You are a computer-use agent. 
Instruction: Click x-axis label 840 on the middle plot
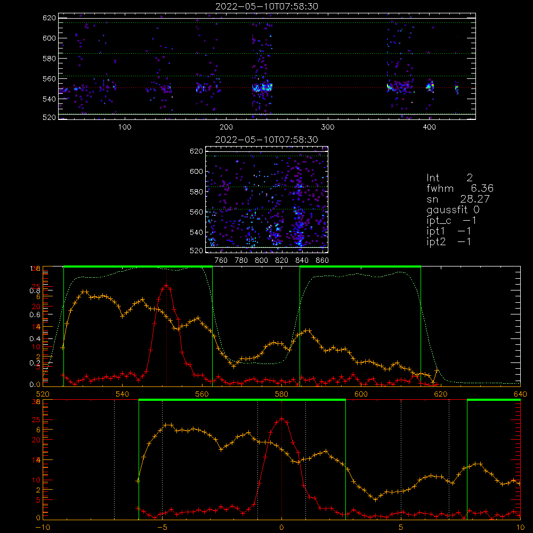click(302, 261)
